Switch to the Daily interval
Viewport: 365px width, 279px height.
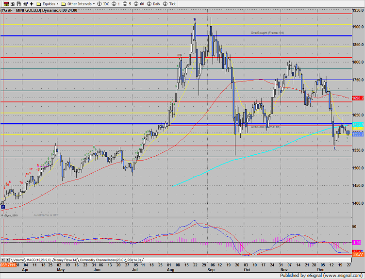[x=154, y=4]
